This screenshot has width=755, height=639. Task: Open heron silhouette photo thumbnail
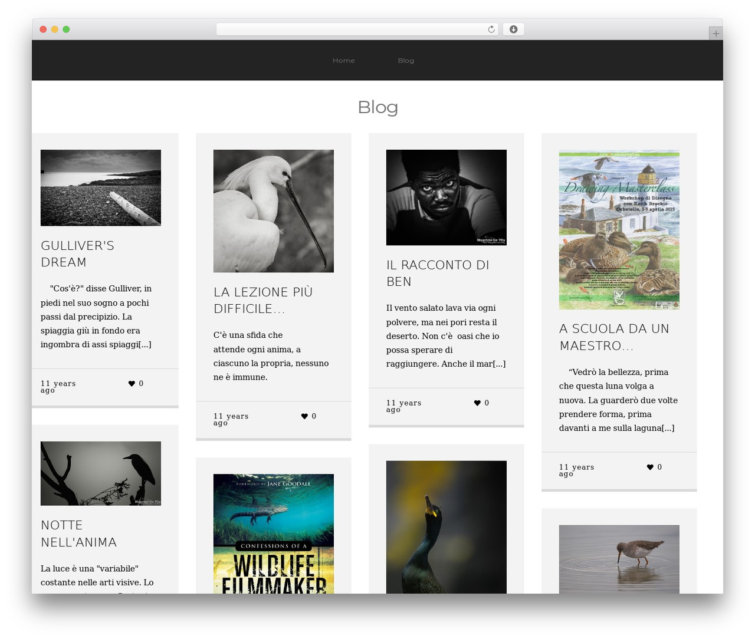coord(101,473)
